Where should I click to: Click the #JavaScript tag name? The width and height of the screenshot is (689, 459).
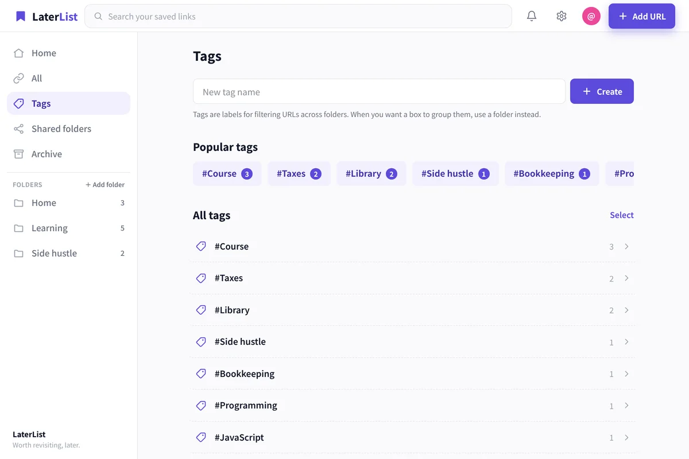pyautogui.click(x=239, y=437)
